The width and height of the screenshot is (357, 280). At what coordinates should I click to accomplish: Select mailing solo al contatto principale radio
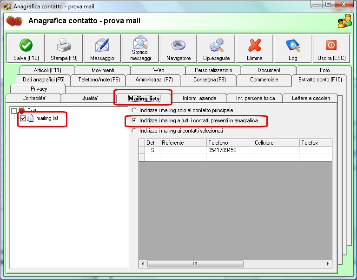[134, 110]
